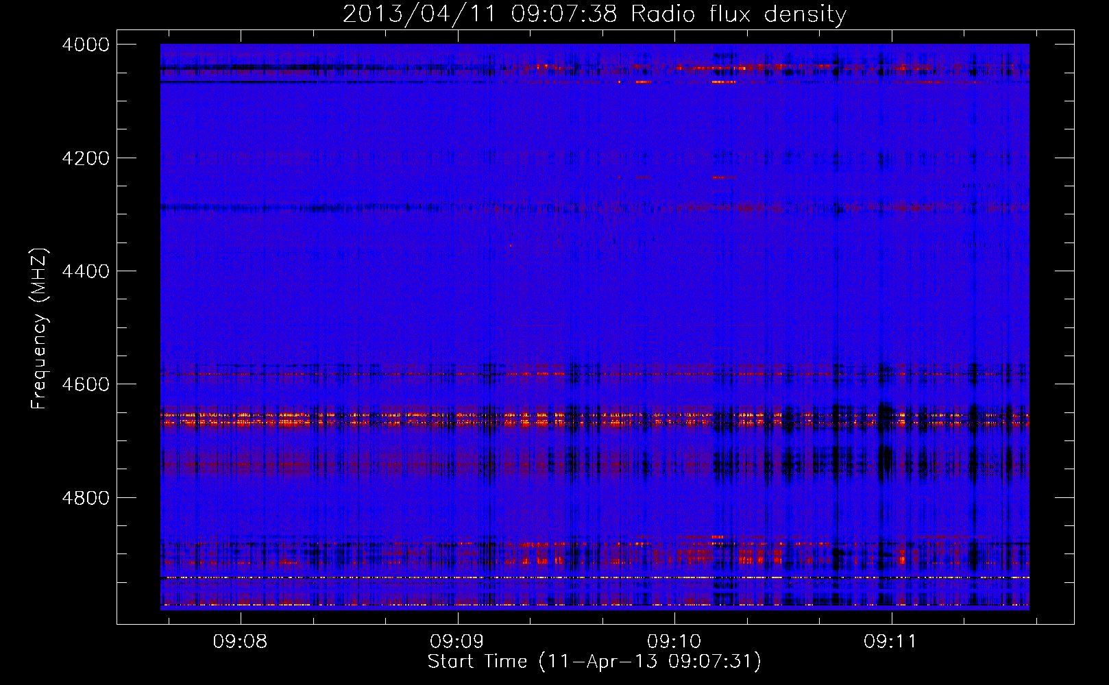Screen dimensions: 1109x685
Task: Select the 4000 frequency tick label
Action: [x=86, y=45]
